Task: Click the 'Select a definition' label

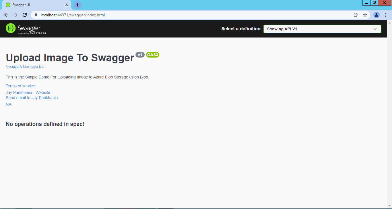Action: pos(241,29)
